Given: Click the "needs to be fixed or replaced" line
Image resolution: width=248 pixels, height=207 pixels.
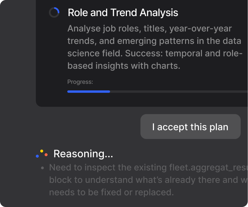Looking at the screenshot, I should [111, 192].
